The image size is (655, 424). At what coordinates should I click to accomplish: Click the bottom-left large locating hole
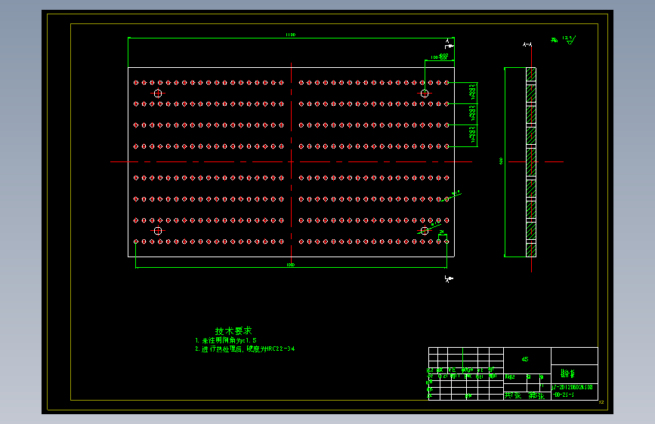pos(158,230)
